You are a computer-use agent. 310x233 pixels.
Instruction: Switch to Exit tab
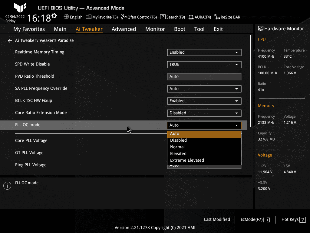218,29
